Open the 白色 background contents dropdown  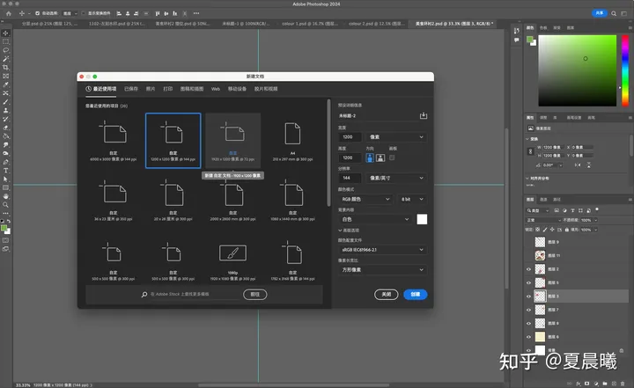pyautogui.click(x=375, y=219)
